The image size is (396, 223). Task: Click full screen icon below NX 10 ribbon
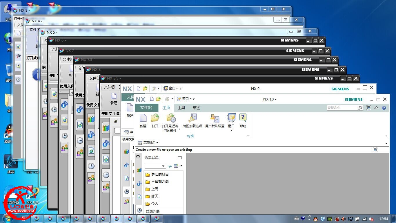pyautogui.click(x=375, y=150)
